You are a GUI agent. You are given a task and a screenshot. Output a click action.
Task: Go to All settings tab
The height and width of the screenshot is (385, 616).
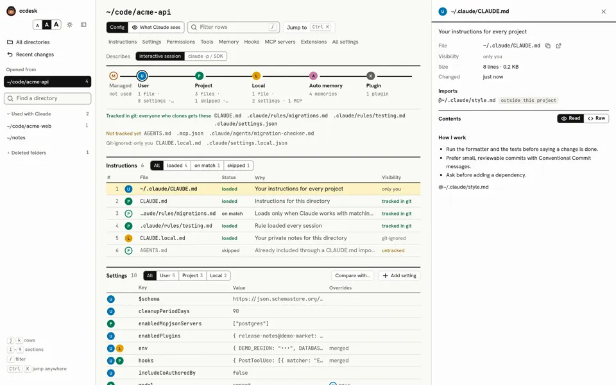coord(345,42)
